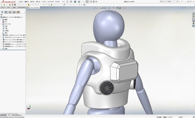Switch to the SOLIDWORKS アドイン tab
Image resolution: width=195 pixels, height=118 pixels.
23,7
